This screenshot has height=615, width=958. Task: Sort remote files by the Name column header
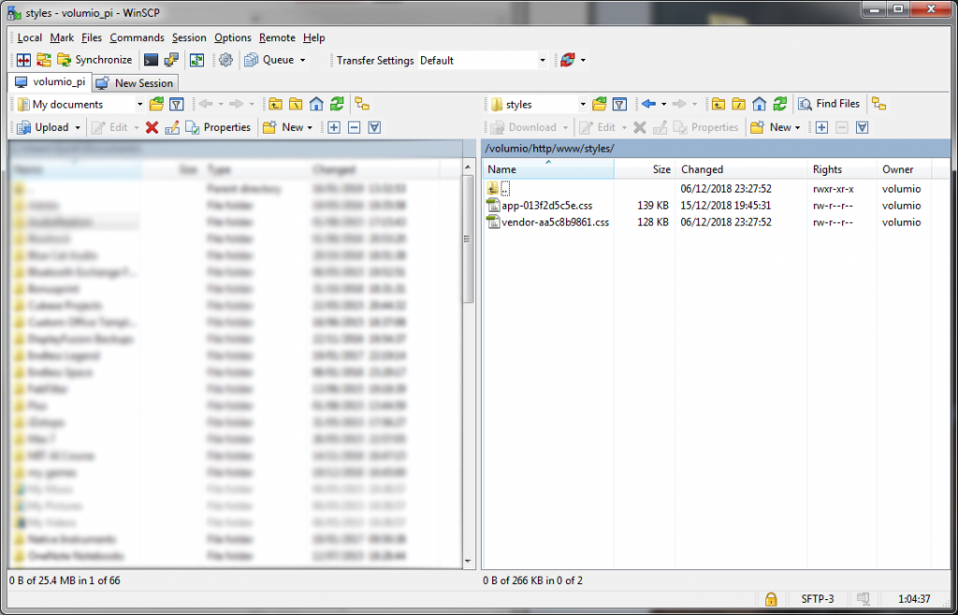[x=548, y=169]
